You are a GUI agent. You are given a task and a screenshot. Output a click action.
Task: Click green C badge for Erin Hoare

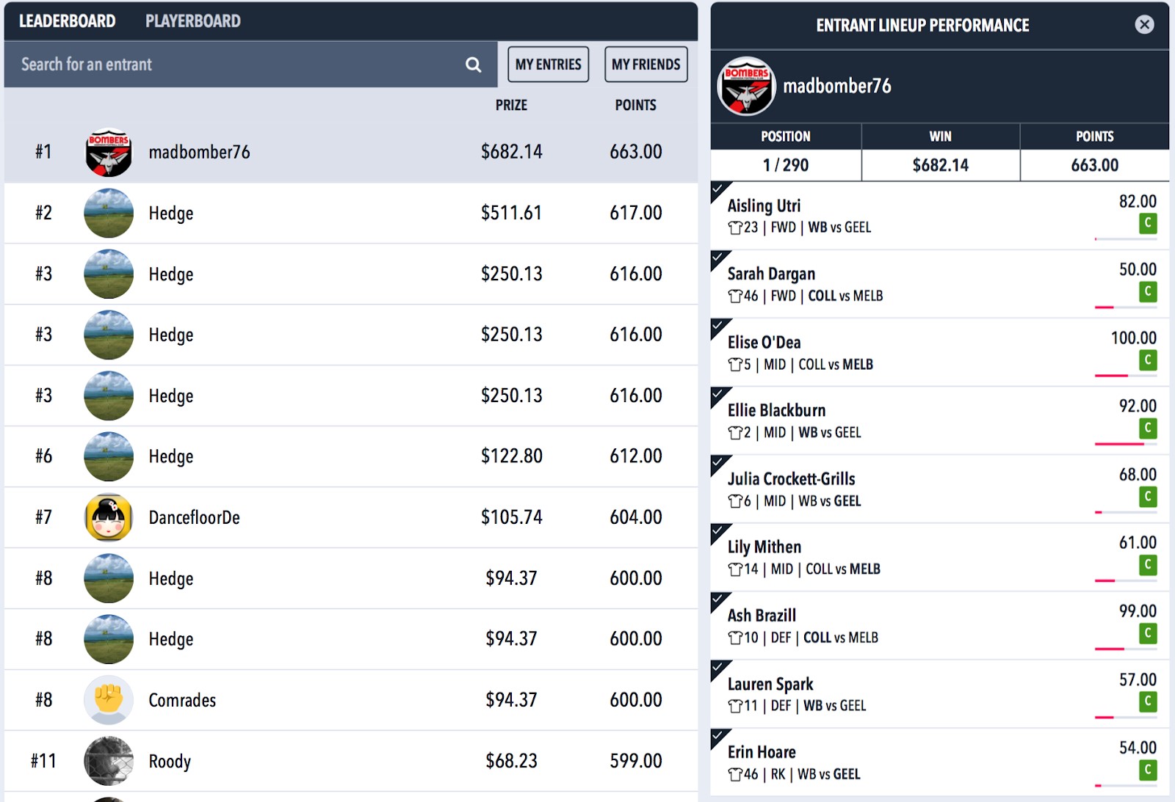[x=1148, y=770]
